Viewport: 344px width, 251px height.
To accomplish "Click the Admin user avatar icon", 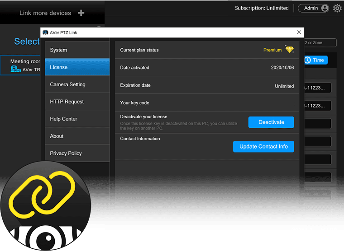I will (x=325, y=8).
